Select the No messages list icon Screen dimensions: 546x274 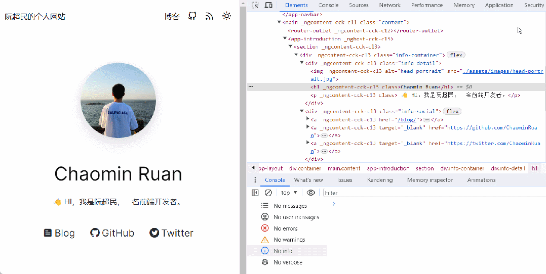[264, 205]
